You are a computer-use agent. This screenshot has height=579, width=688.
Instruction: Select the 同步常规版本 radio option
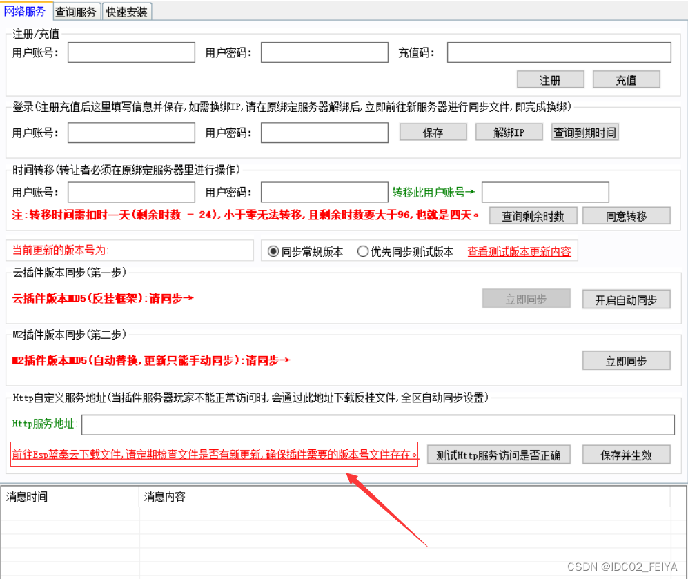click(273, 251)
